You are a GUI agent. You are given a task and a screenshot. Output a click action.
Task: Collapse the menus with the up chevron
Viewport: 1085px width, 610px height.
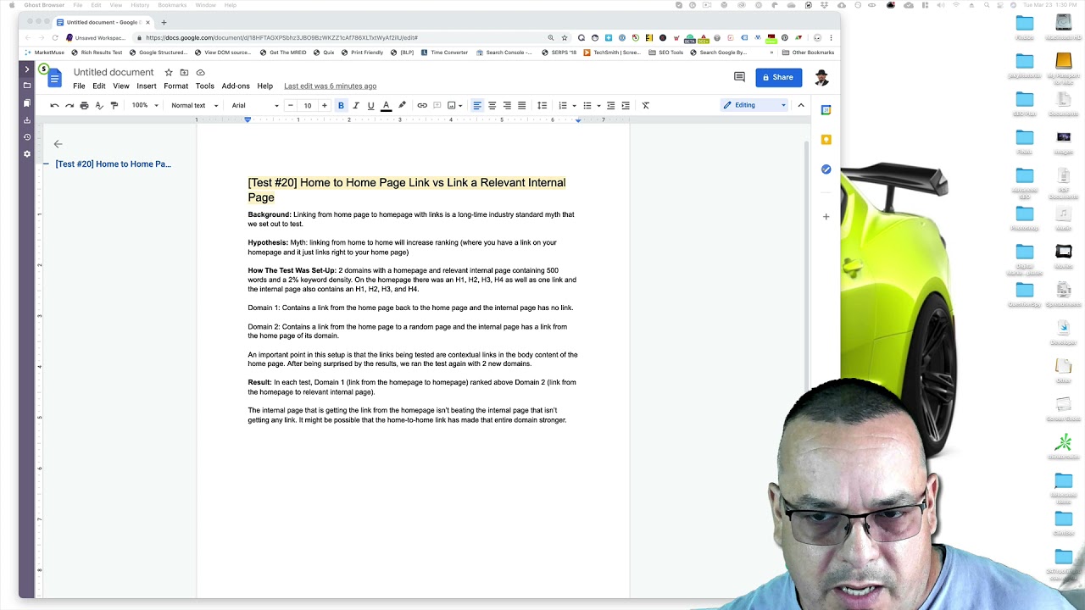pos(801,105)
